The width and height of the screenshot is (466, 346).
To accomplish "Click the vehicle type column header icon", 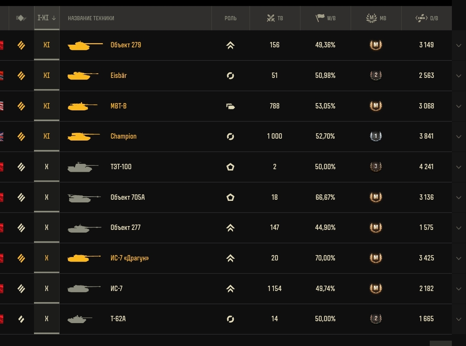I will (21, 18).
